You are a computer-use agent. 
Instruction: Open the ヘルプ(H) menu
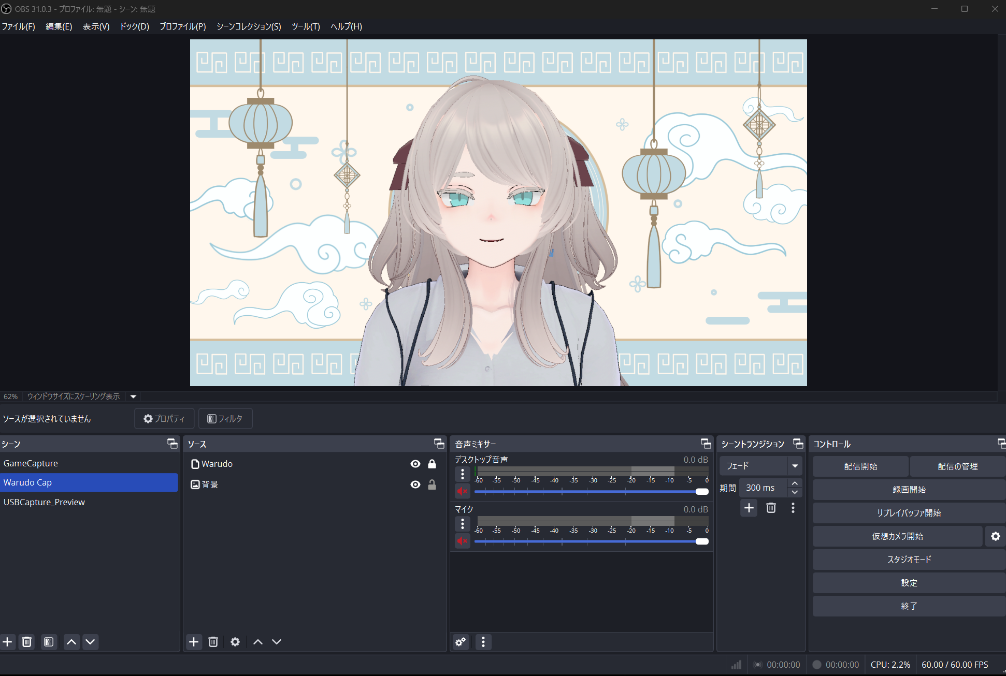[347, 26]
